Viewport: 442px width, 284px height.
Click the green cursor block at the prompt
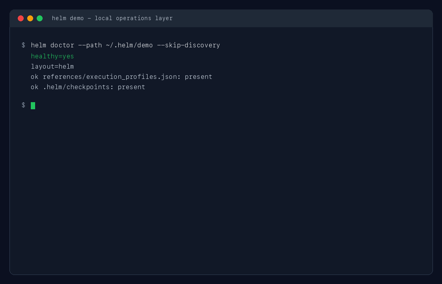[x=33, y=106]
